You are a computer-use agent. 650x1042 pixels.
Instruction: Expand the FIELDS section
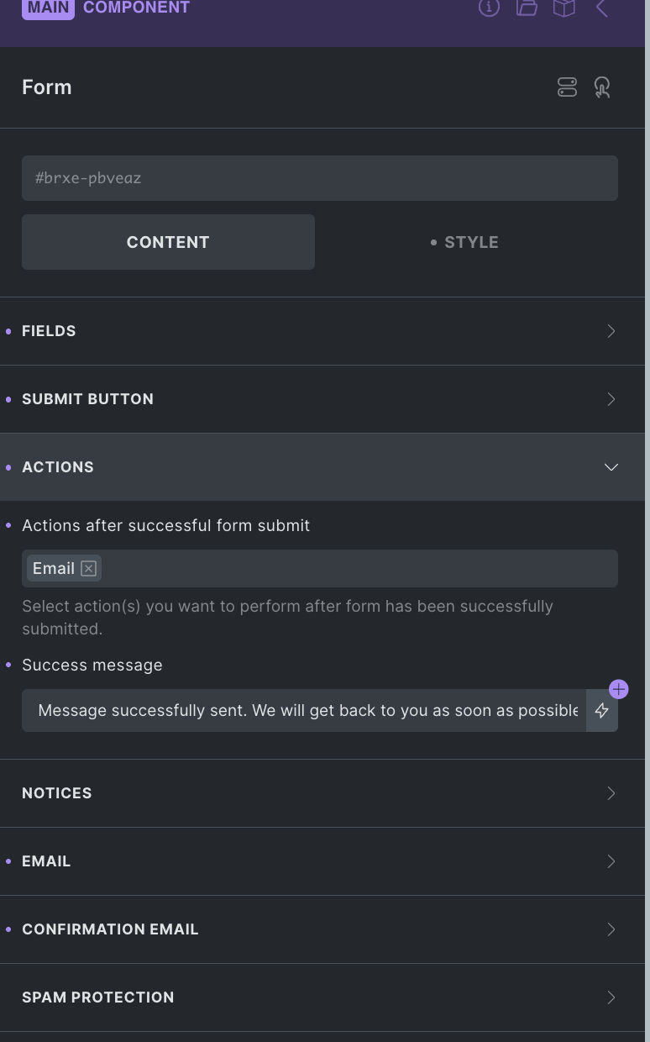coord(322,331)
